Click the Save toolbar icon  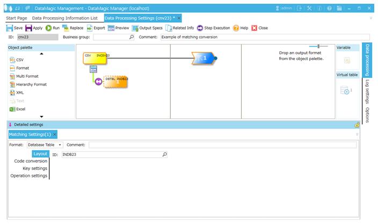10,28
